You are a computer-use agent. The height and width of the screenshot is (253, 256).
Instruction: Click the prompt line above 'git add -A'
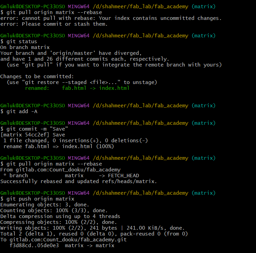click(x=108, y=106)
